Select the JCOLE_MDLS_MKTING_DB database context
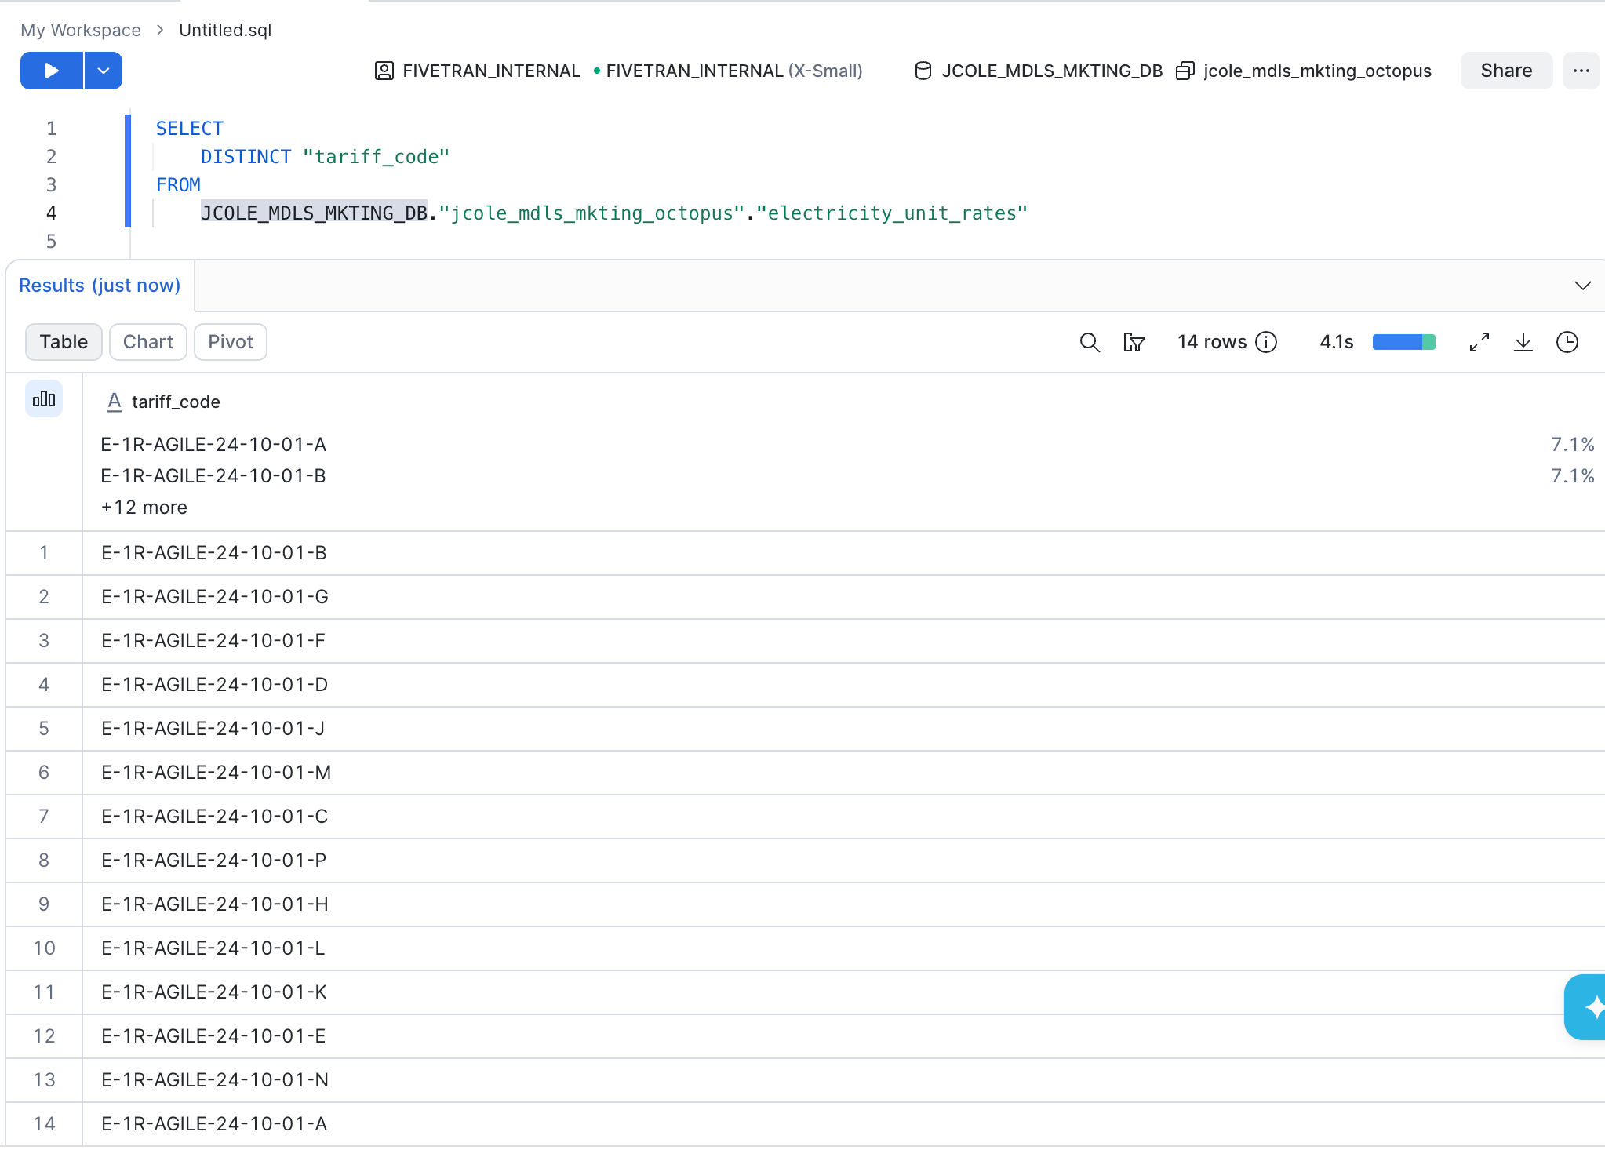 point(1039,71)
